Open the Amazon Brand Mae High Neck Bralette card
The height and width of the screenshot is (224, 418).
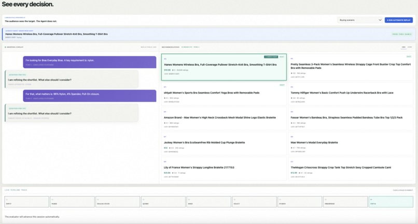pyautogui.click(x=224, y=118)
